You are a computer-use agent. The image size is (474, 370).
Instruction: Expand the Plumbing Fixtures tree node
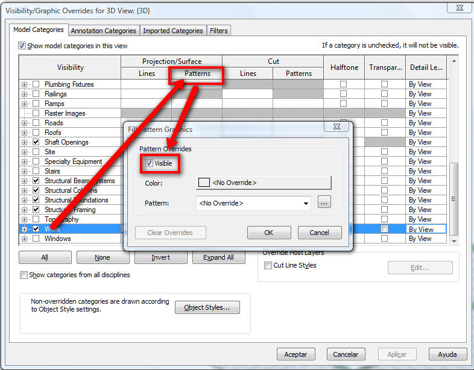click(x=25, y=84)
